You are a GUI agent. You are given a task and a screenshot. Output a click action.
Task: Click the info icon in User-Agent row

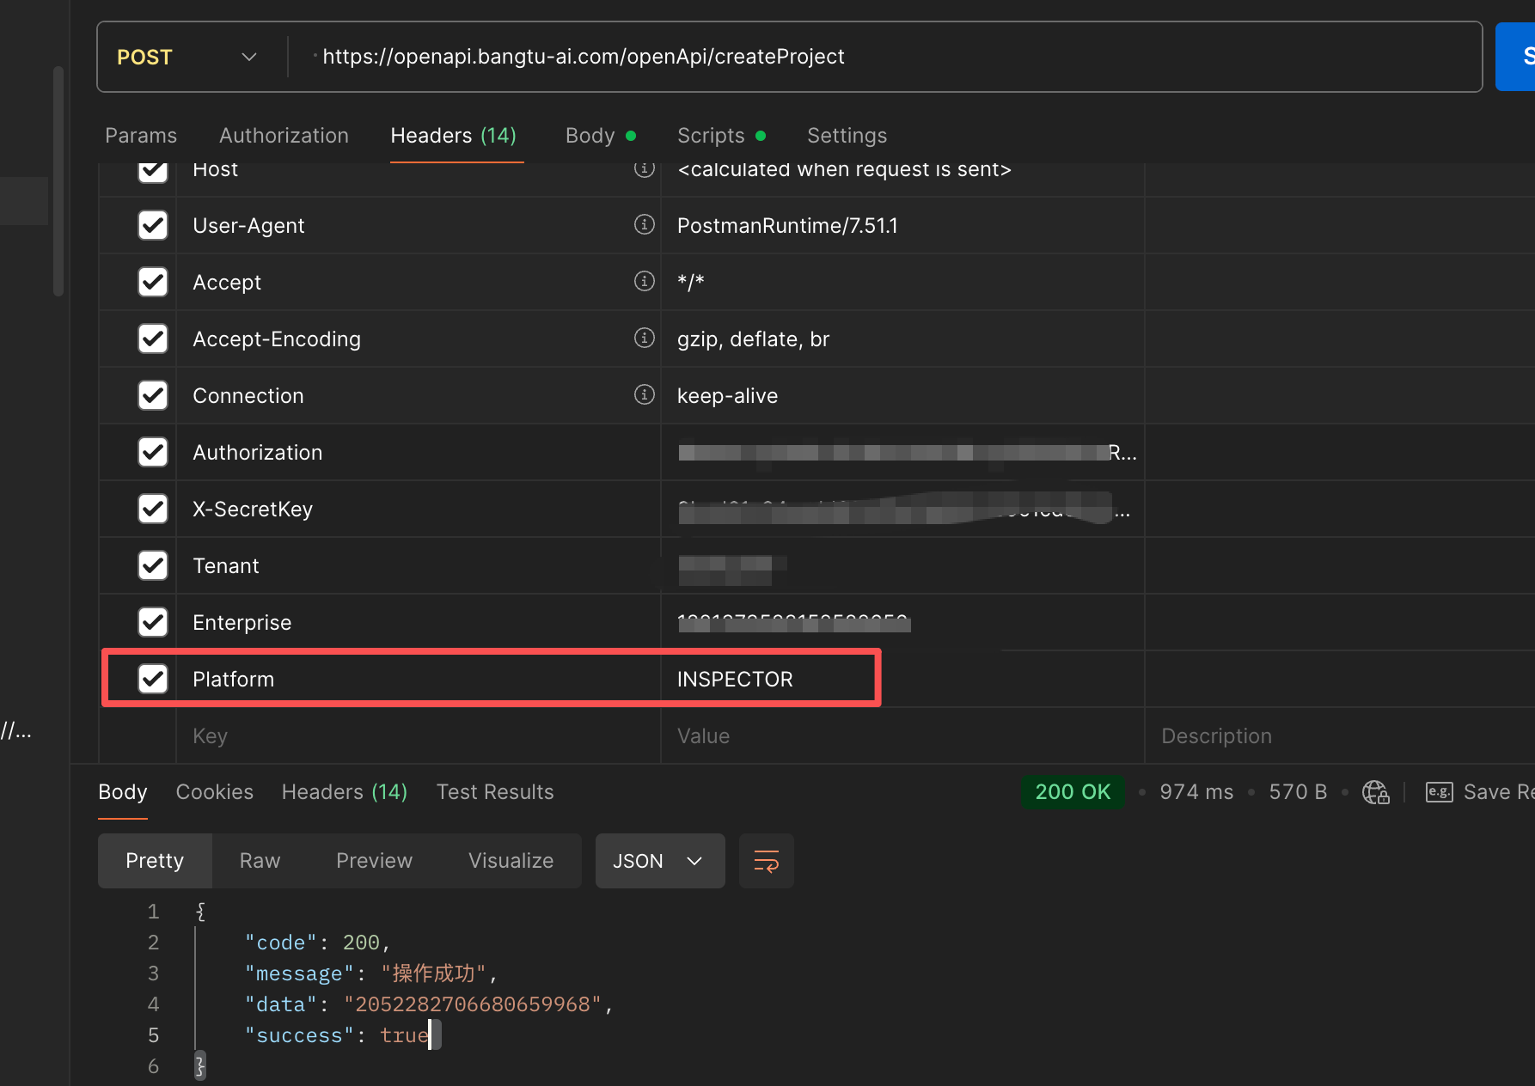tap(644, 224)
